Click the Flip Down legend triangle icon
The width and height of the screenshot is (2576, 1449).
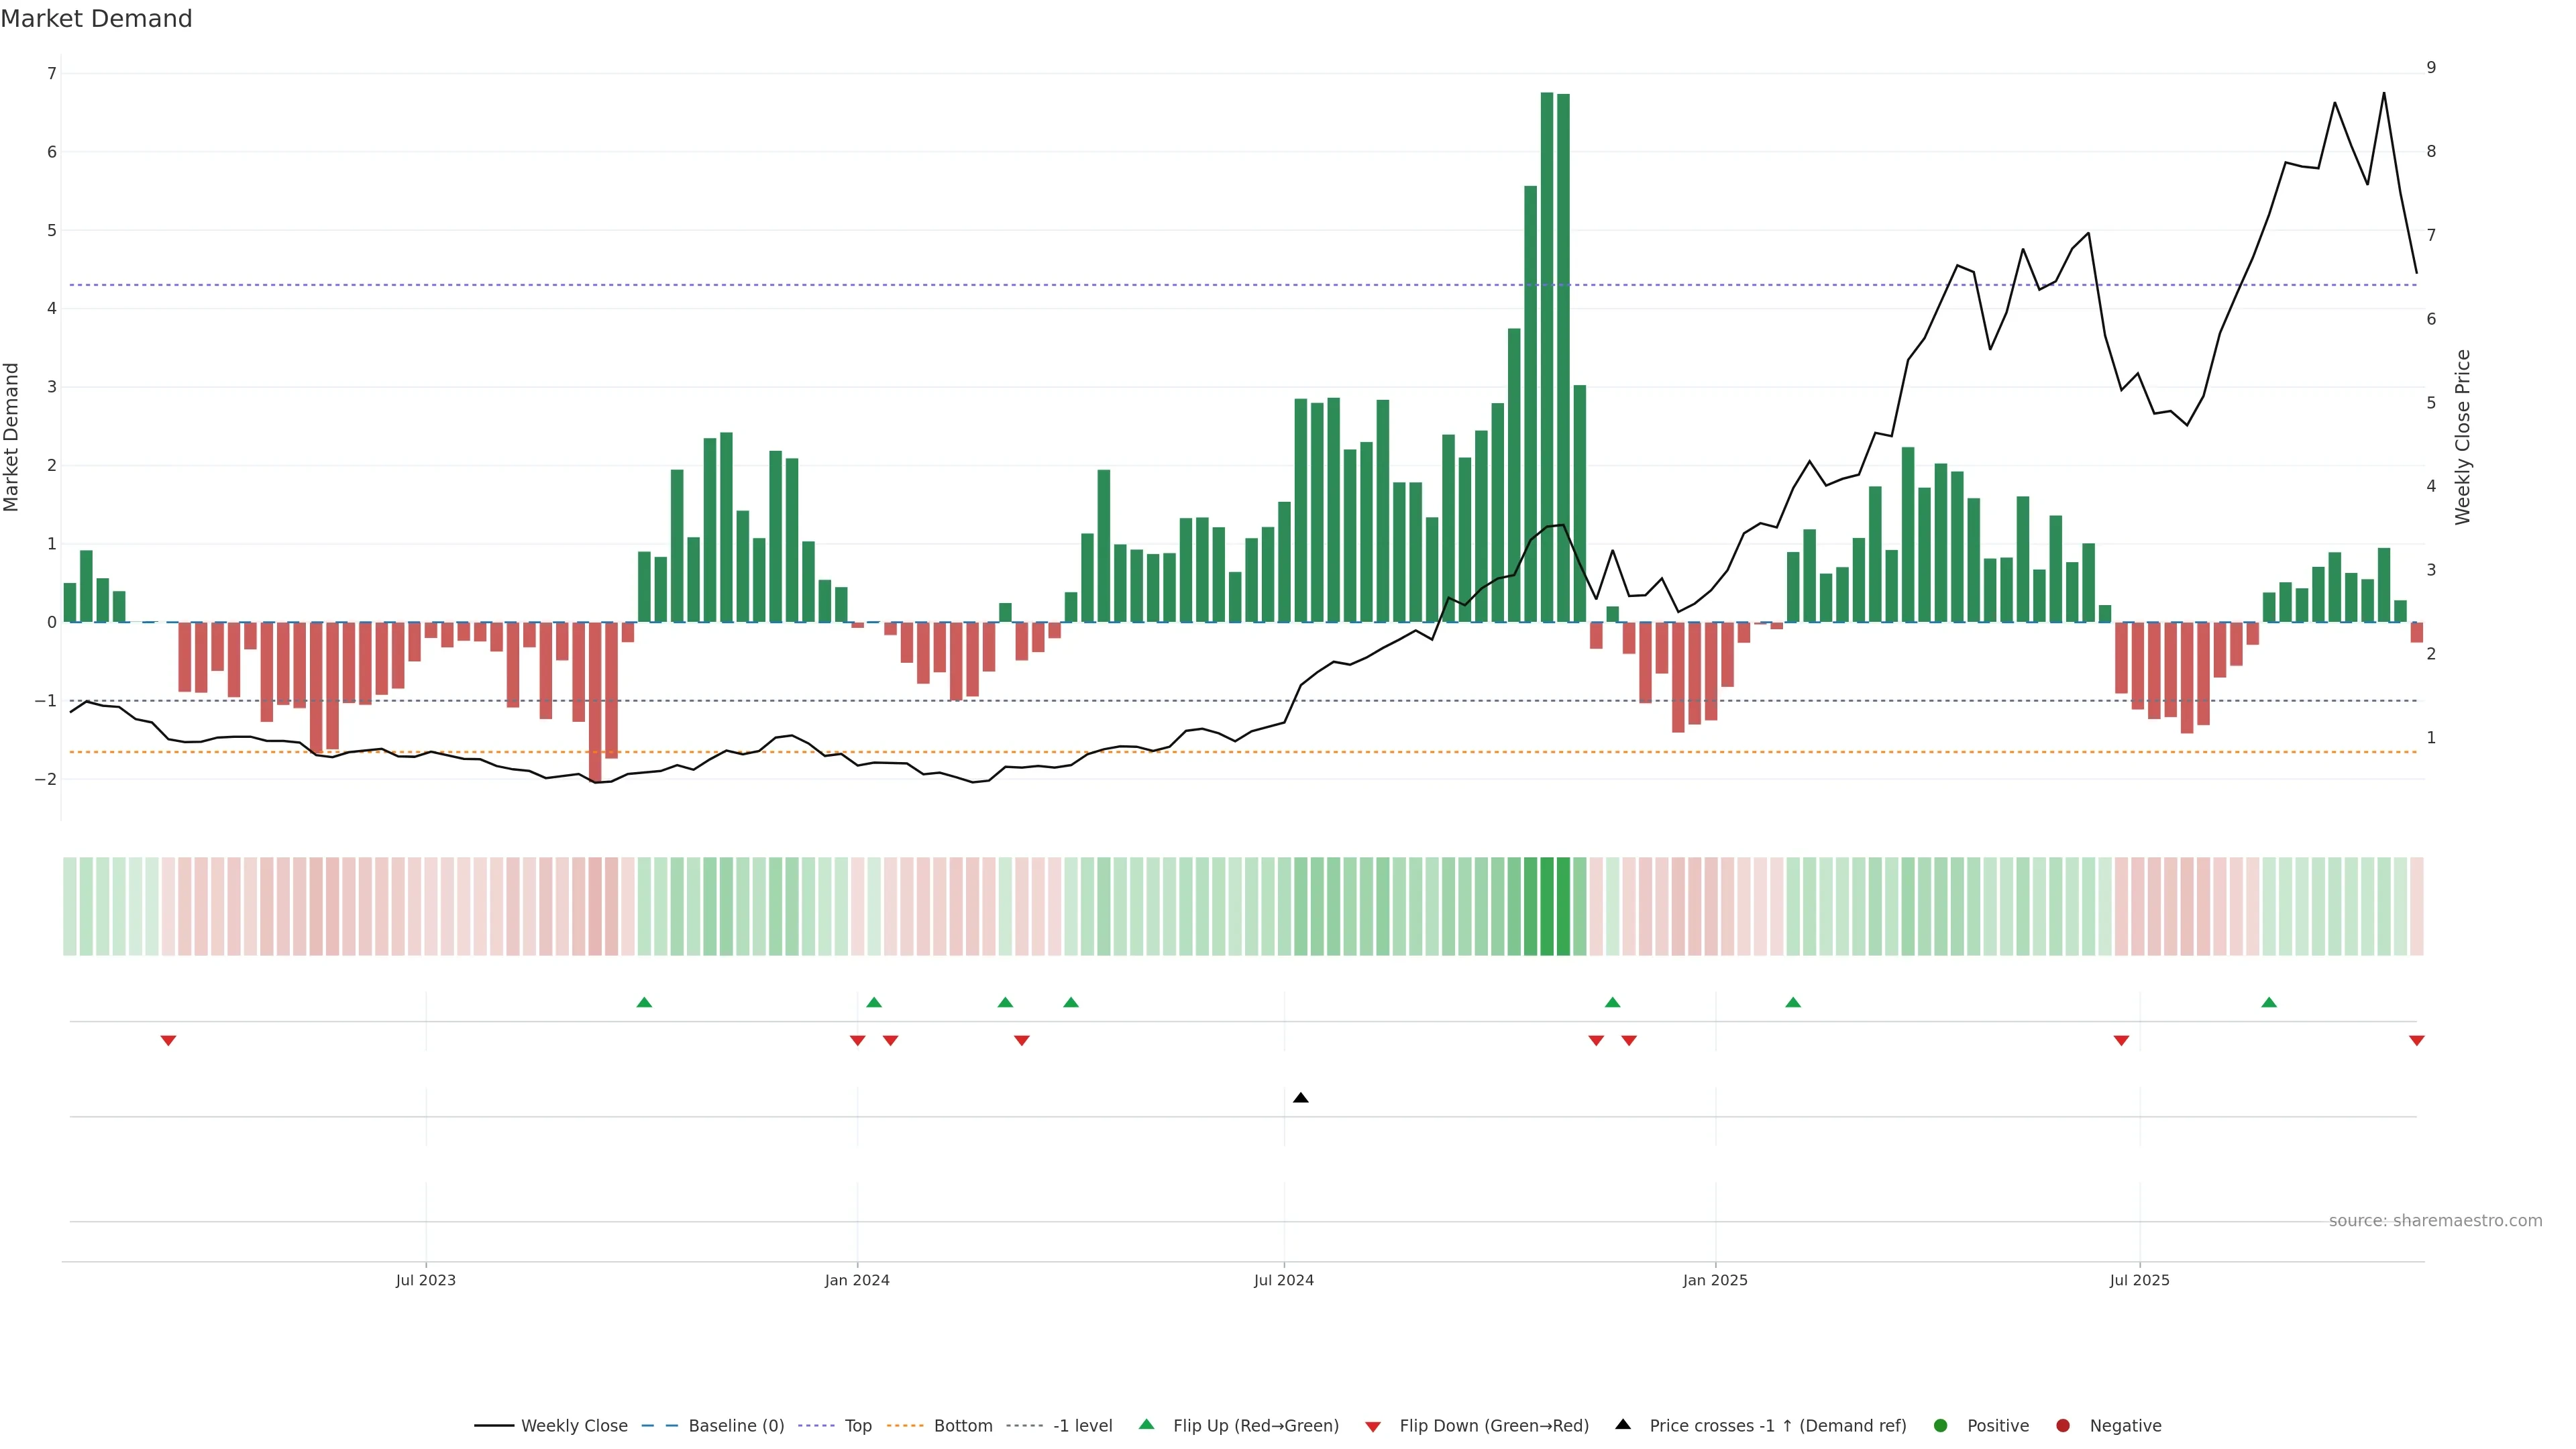click(1373, 1426)
